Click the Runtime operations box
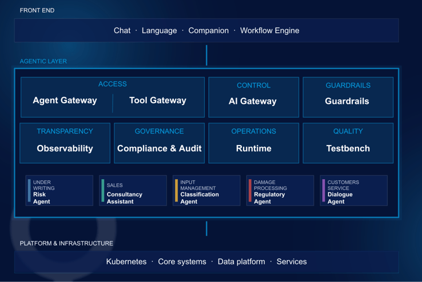The image size is (422, 282). click(x=253, y=143)
